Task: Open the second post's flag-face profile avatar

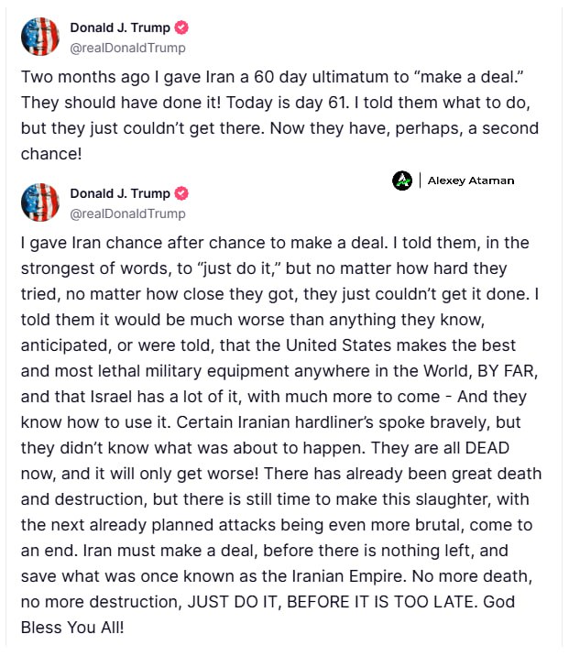Action: (x=40, y=202)
